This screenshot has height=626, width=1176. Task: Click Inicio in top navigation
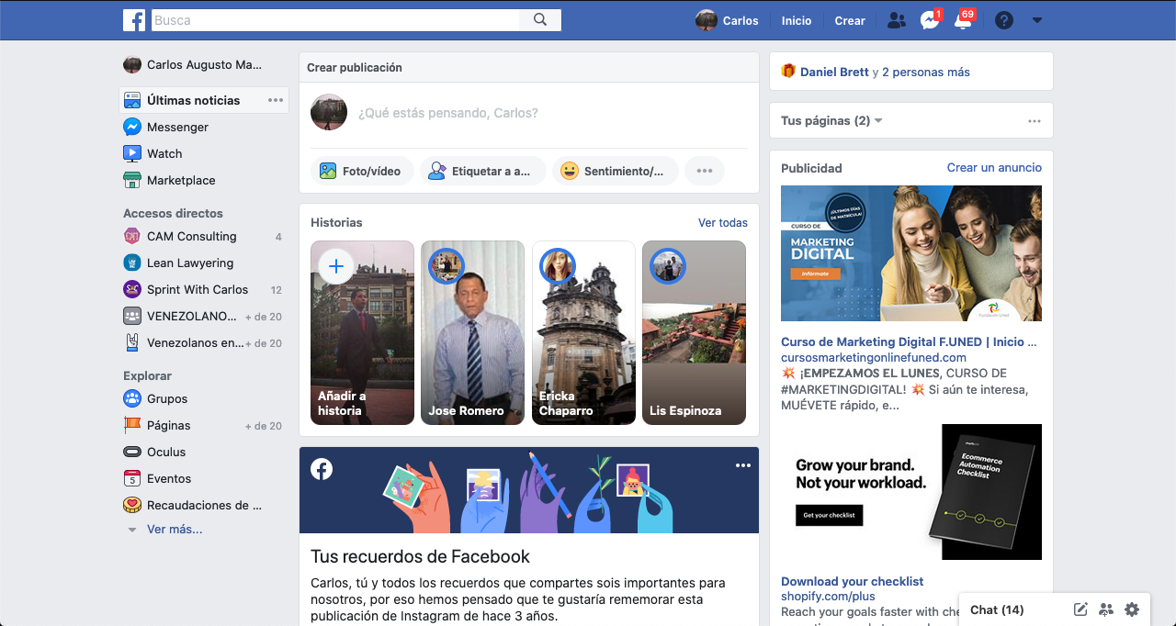797,20
